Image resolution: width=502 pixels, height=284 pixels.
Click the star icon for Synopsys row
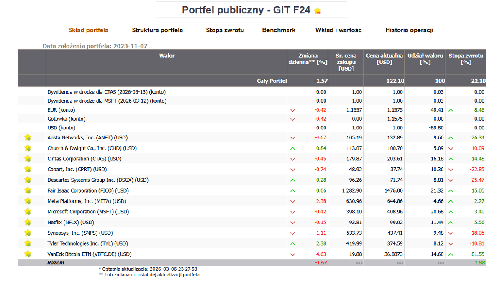[x=28, y=233]
